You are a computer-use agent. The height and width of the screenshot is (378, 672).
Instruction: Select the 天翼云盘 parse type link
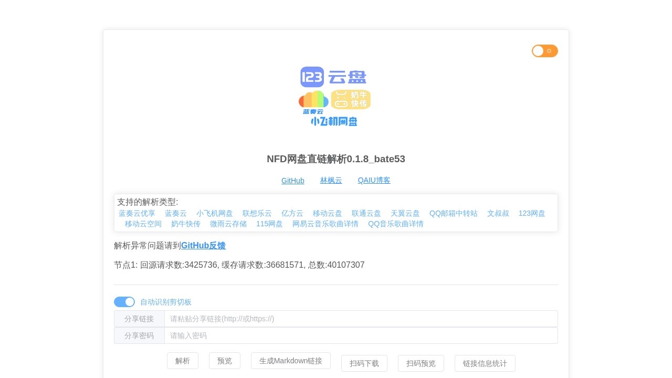pyautogui.click(x=405, y=213)
